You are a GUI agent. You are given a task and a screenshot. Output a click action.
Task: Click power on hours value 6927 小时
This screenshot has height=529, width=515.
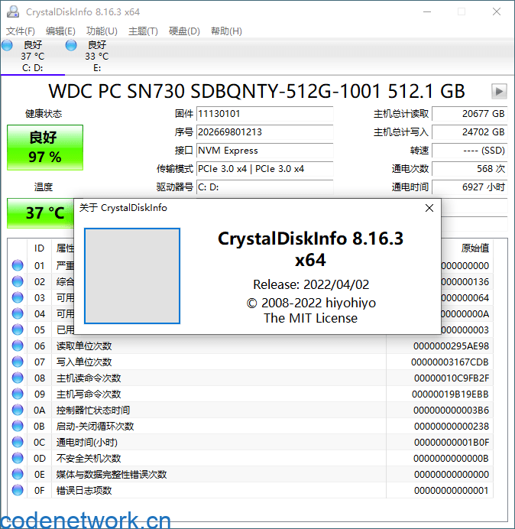click(x=469, y=187)
